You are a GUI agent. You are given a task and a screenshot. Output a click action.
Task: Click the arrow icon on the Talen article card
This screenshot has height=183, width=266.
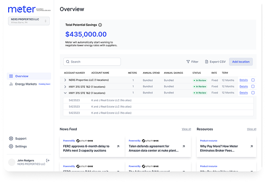click(x=184, y=146)
